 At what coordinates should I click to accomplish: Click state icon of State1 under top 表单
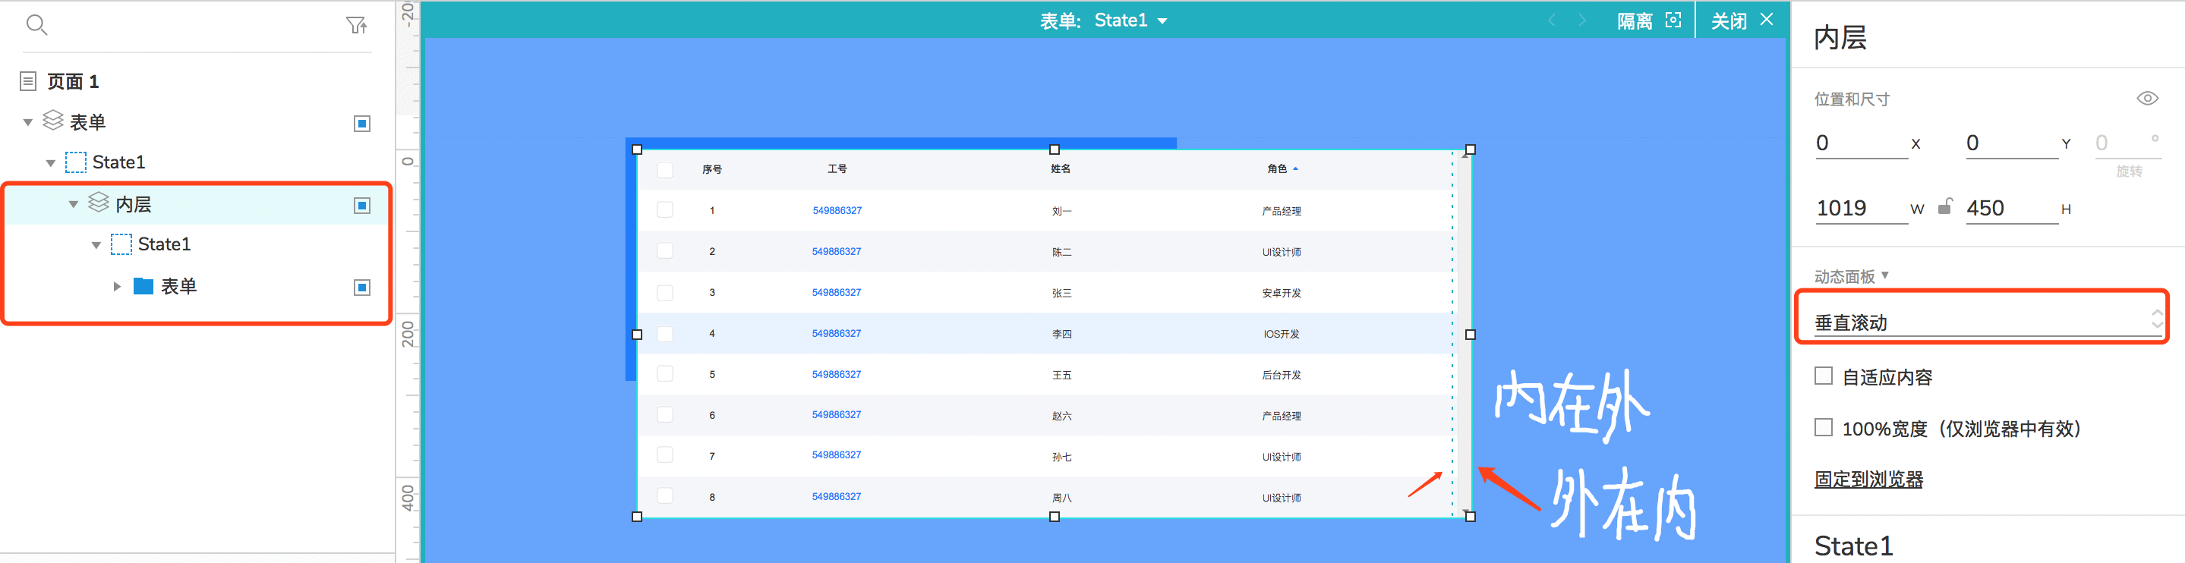click(x=75, y=162)
